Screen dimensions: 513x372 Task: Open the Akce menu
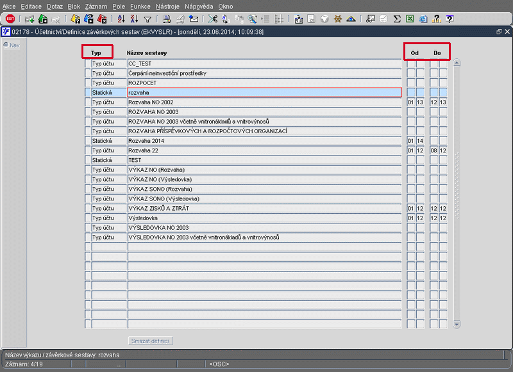pos(9,6)
